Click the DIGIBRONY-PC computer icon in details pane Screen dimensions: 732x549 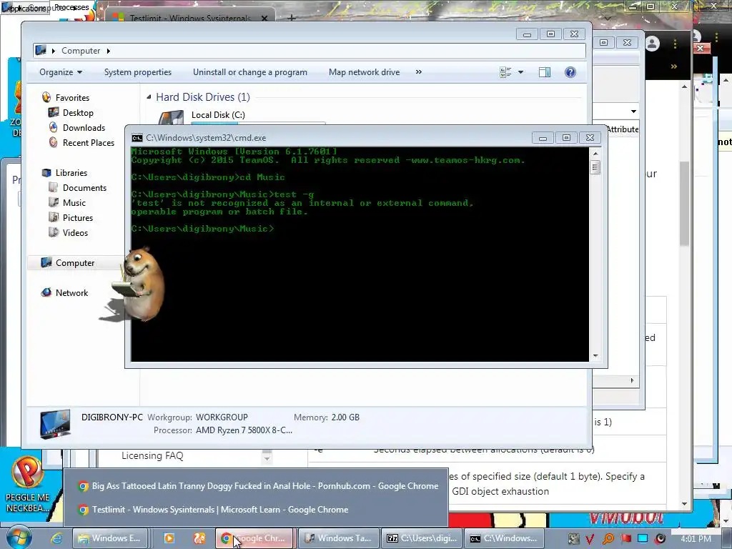(55, 423)
